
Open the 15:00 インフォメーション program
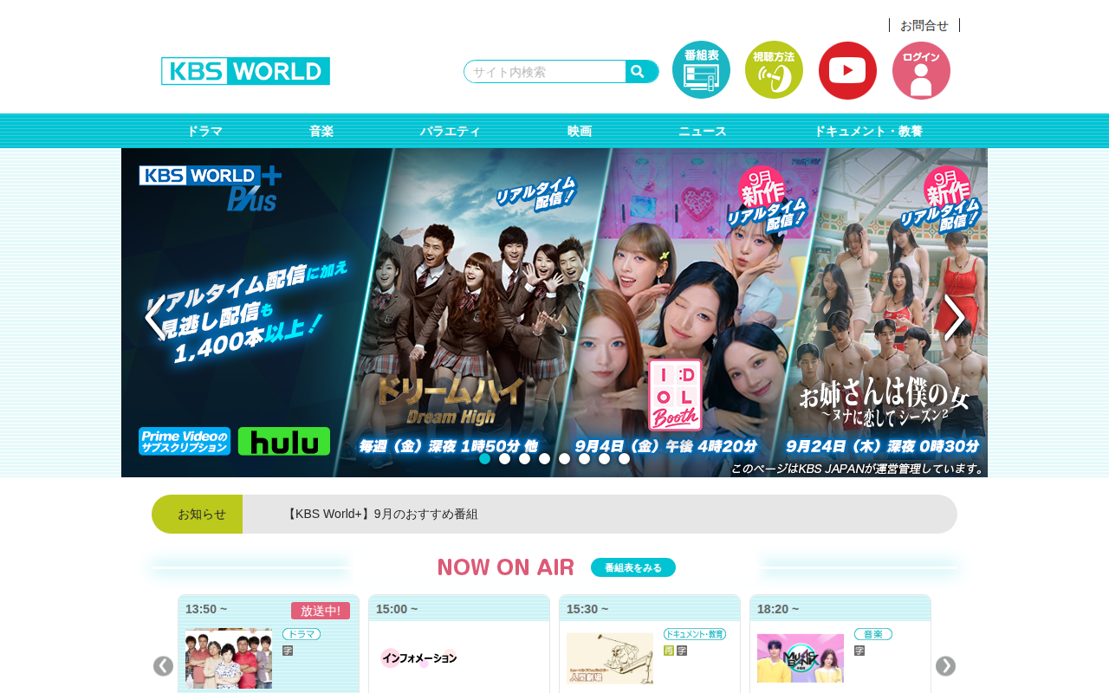[x=419, y=658]
